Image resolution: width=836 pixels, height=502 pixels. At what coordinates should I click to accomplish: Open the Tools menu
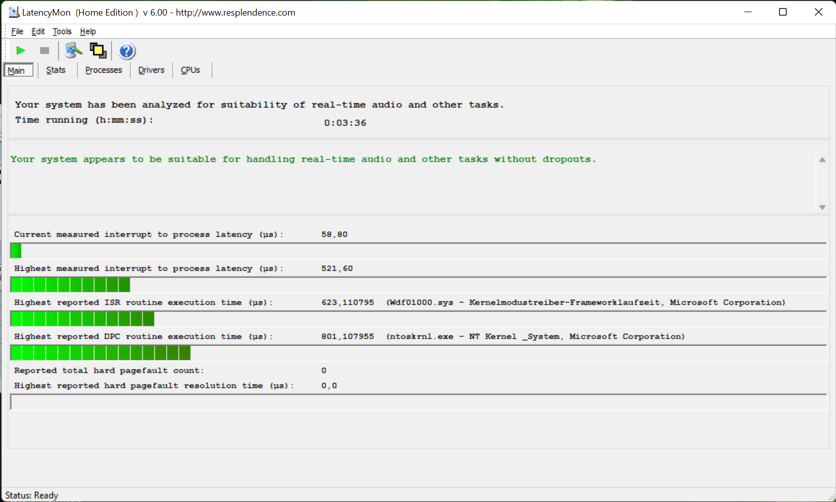[62, 31]
